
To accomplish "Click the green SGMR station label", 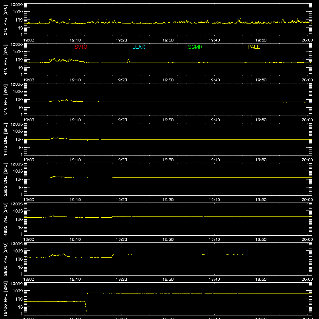I will click(195, 47).
